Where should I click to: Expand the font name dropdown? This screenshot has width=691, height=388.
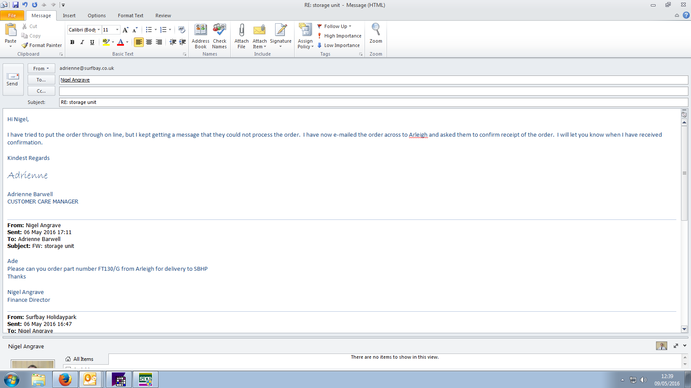tap(98, 30)
